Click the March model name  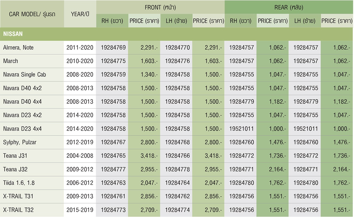pos(11,61)
